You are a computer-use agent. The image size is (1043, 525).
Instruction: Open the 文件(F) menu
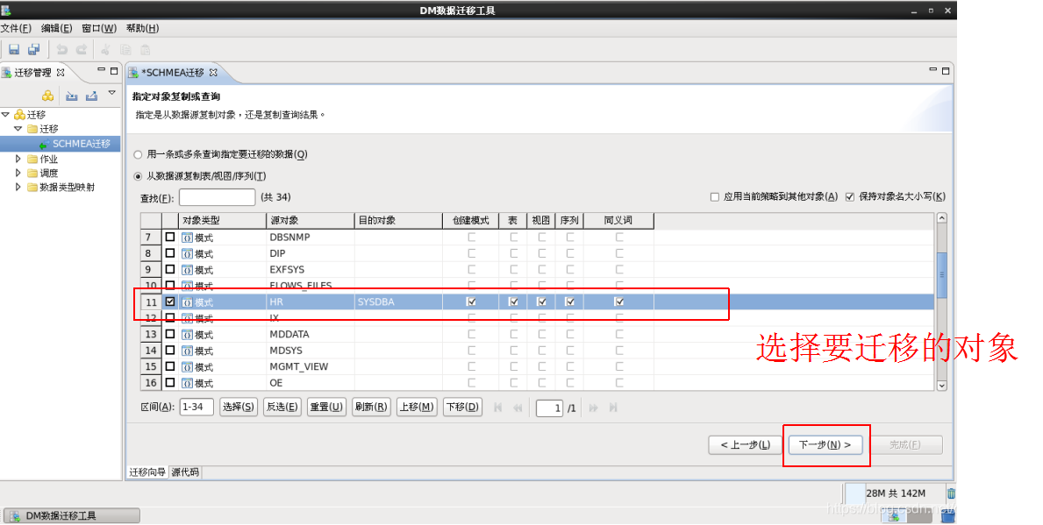[16, 28]
